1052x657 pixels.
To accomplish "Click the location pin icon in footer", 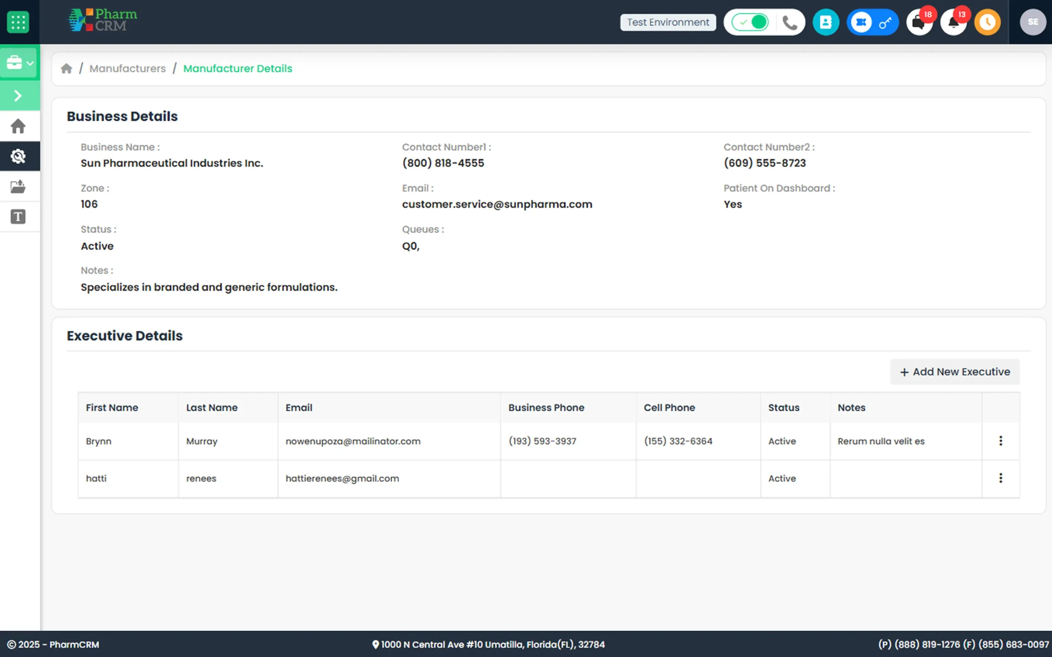I will [375, 644].
